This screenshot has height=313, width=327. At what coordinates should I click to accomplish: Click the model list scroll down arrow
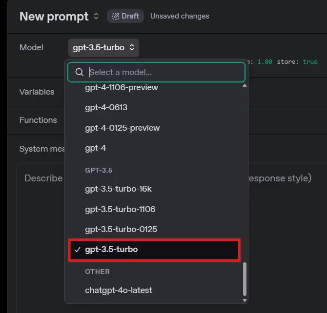245,300
